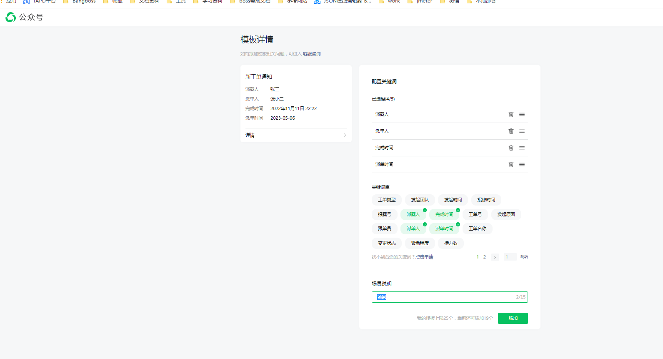Open the 客服咨询 link
Screen dimensions: 663x359
pyautogui.click(x=312, y=54)
